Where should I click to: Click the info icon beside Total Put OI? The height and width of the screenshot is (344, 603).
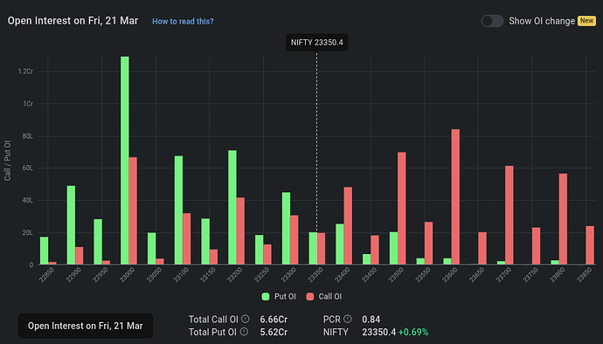pyautogui.click(x=244, y=331)
